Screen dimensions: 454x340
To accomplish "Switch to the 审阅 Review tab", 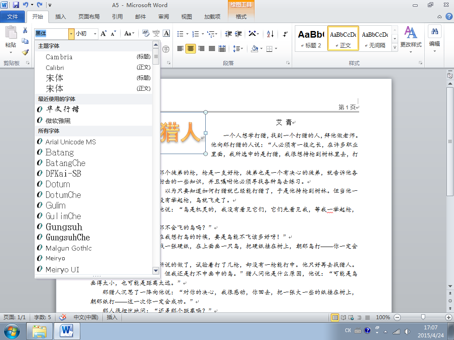I will tap(164, 17).
